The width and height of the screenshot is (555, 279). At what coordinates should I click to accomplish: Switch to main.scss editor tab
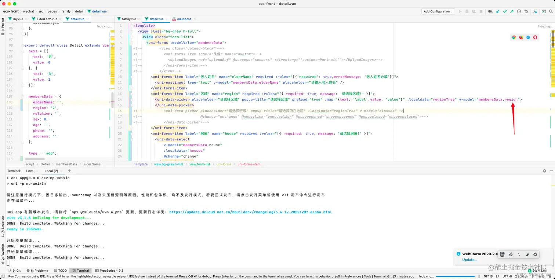[x=184, y=19]
